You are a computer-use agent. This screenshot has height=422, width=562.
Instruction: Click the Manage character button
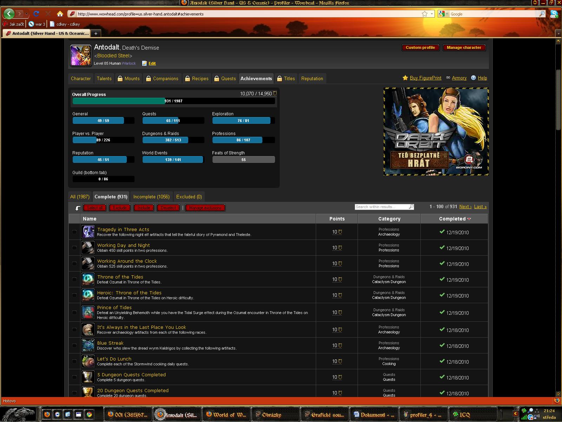tap(464, 48)
